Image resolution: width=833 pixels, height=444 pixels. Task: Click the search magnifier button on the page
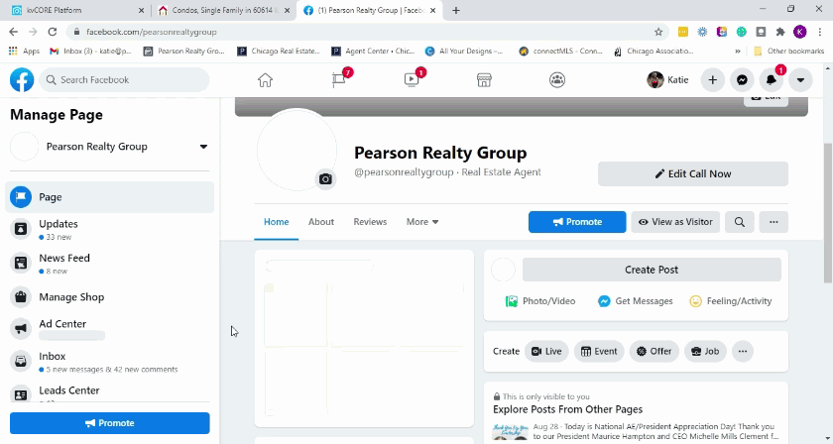click(x=740, y=222)
